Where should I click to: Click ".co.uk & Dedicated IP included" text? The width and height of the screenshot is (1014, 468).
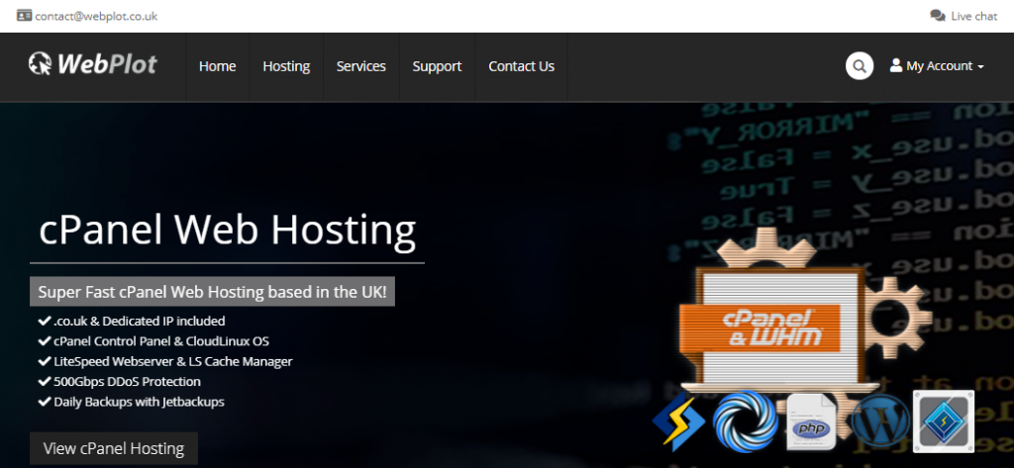(139, 321)
